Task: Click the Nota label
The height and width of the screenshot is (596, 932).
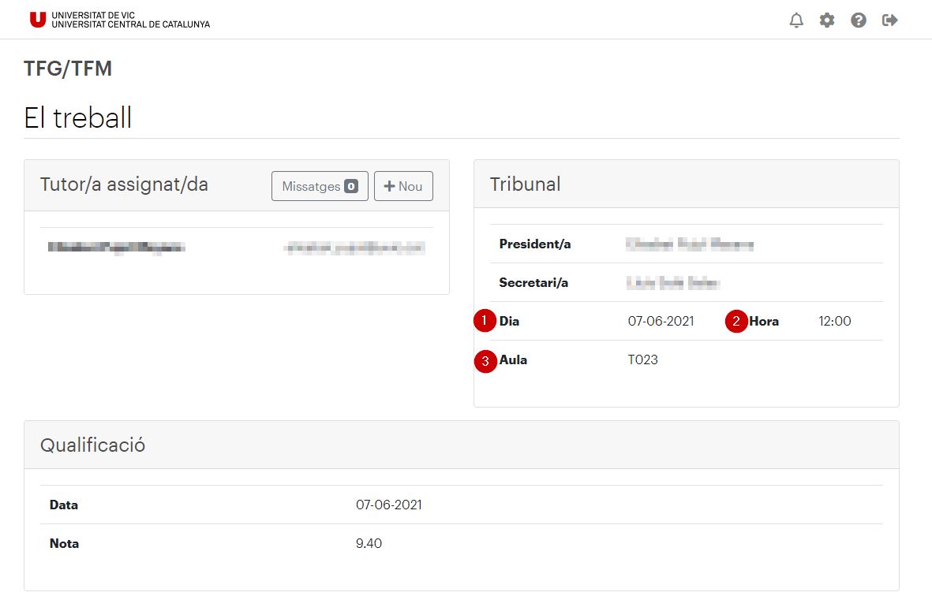Action: 64,543
